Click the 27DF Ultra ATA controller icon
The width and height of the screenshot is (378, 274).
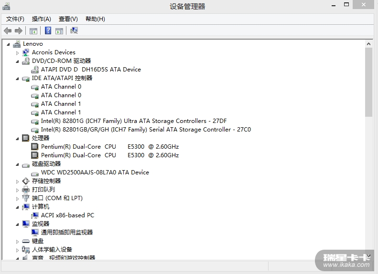coord(35,122)
